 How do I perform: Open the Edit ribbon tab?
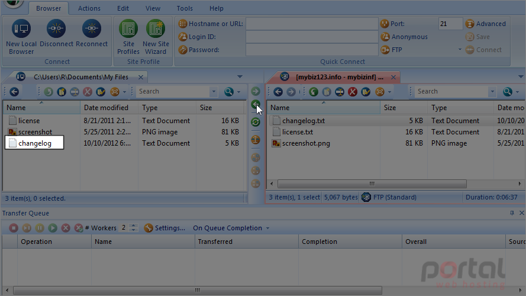[123, 8]
